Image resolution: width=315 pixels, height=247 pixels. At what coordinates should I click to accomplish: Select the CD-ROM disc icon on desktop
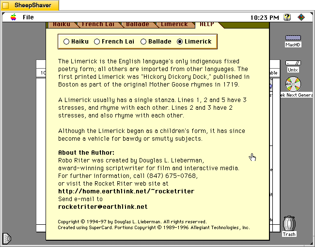click(293, 84)
